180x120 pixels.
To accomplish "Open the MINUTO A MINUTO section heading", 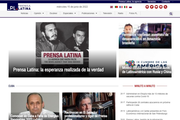I will pos(145,86).
